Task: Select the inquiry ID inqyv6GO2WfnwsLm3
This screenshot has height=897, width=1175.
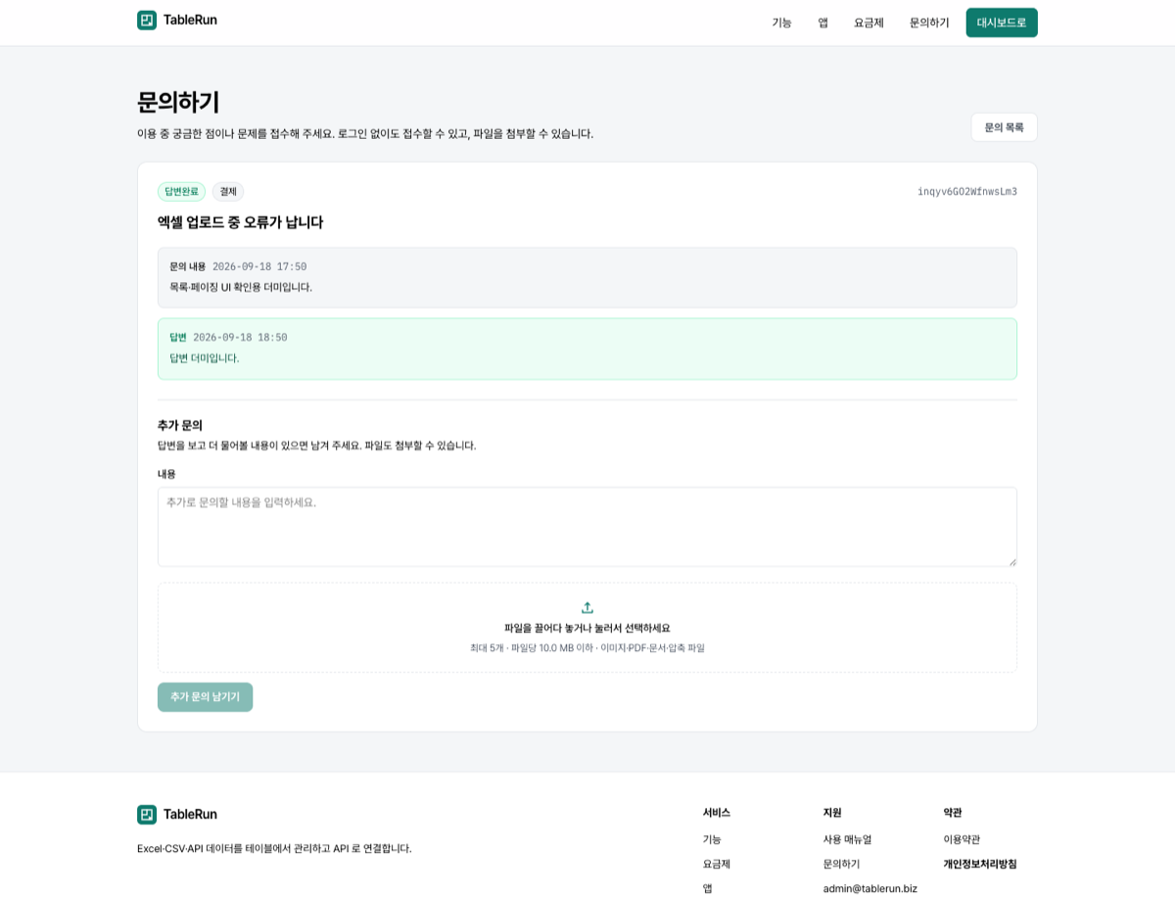Action: pos(967,192)
